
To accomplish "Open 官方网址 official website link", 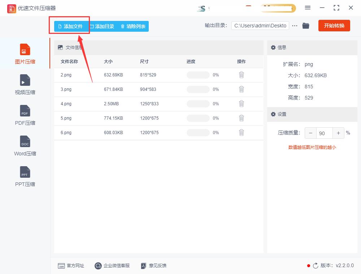I will [x=71, y=266].
